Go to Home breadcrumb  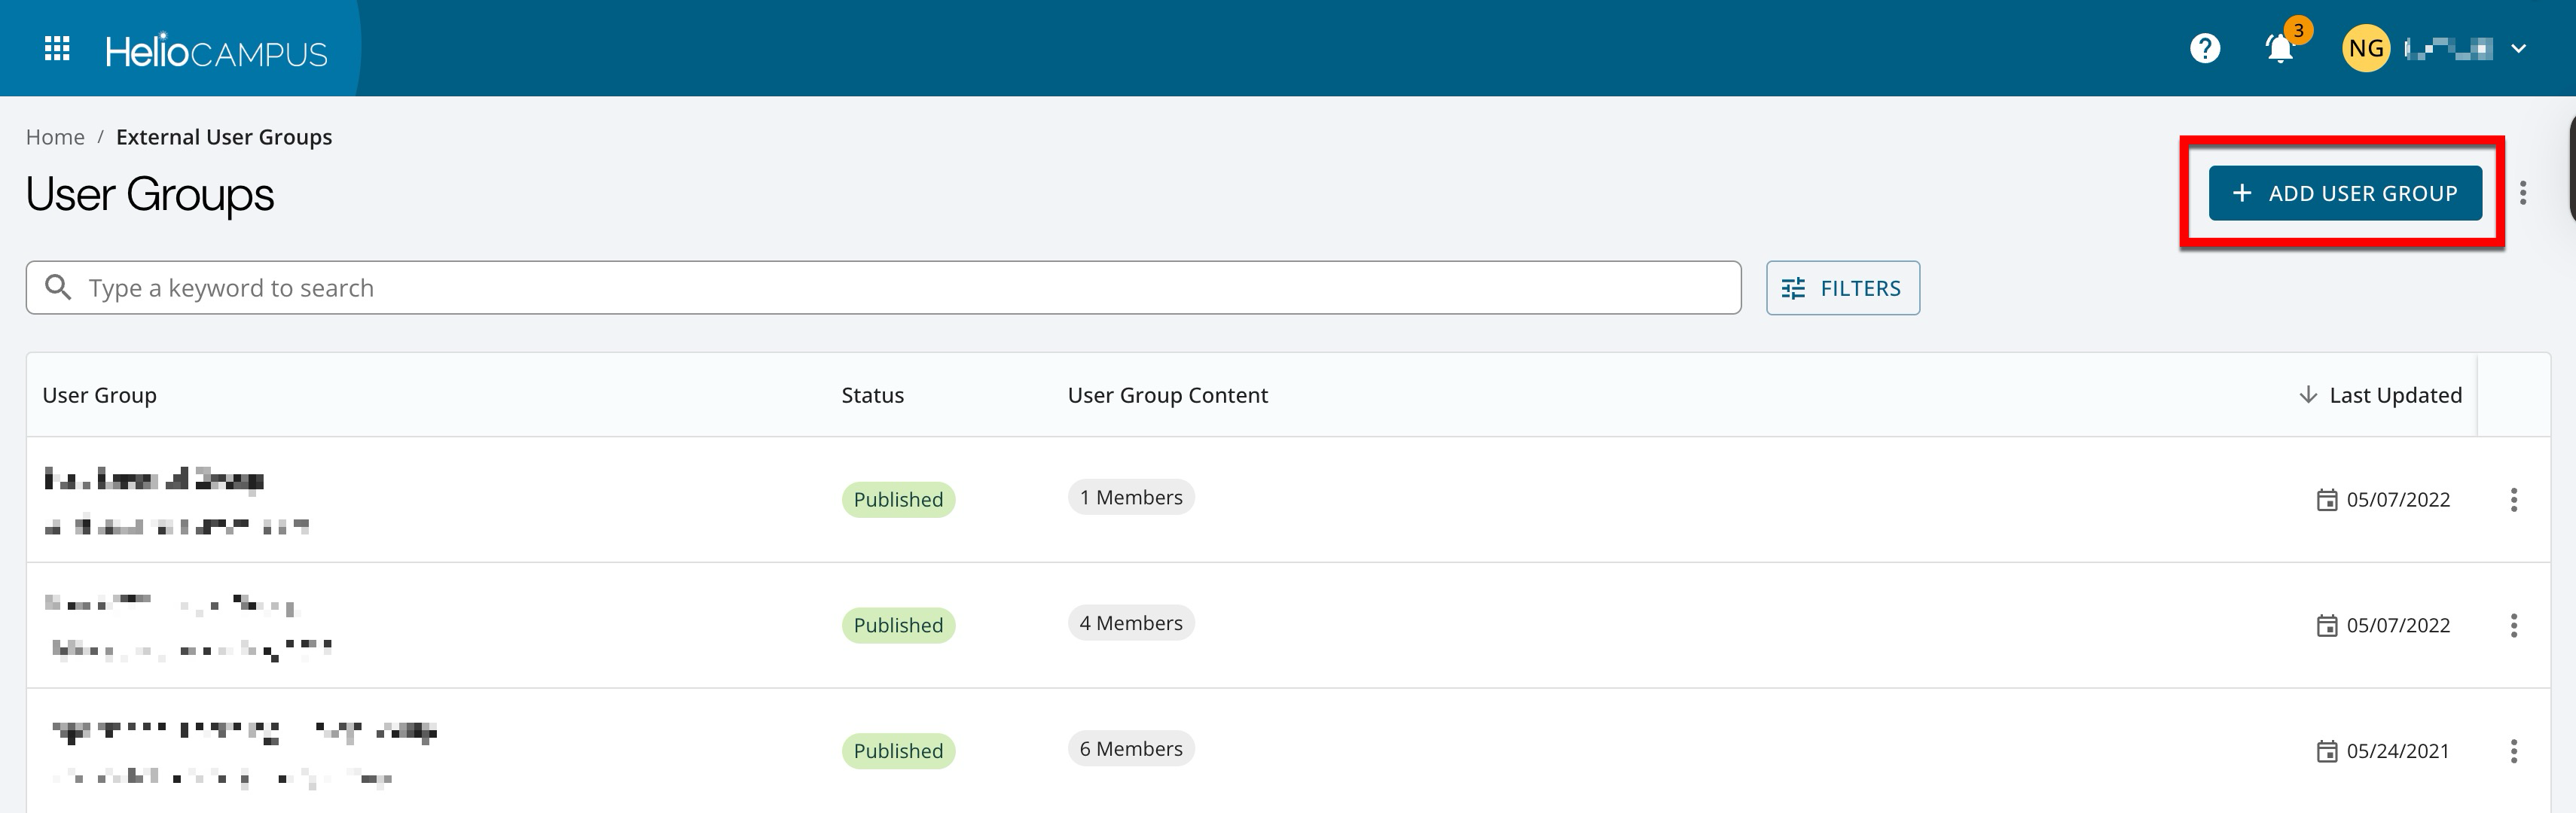tap(55, 137)
